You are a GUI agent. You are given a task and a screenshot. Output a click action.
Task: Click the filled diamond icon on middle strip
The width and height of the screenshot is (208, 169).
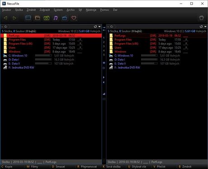(x=104, y=63)
